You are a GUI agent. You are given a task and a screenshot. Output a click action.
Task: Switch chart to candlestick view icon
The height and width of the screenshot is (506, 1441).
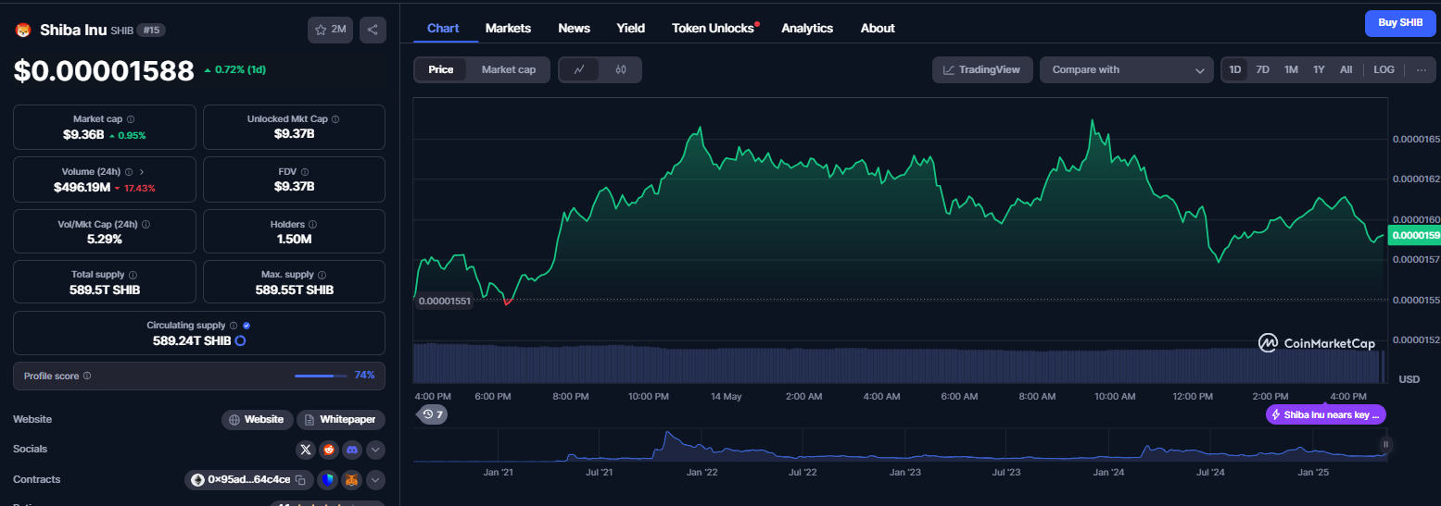pyautogui.click(x=621, y=69)
